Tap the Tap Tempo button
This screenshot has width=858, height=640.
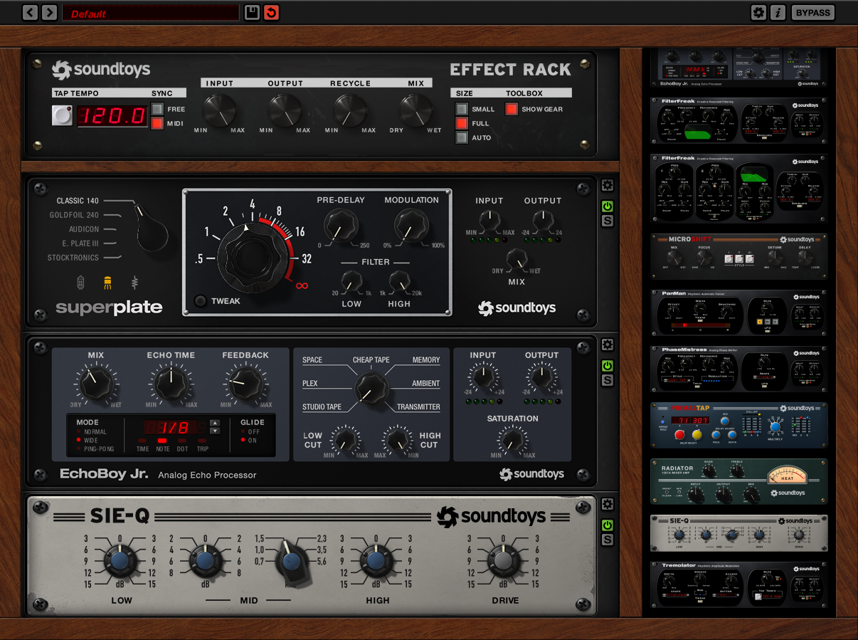pos(62,115)
